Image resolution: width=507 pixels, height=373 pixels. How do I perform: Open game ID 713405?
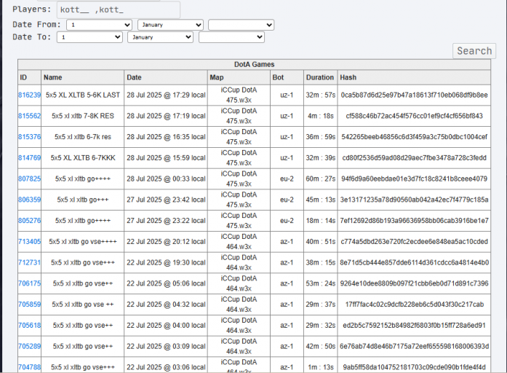click(29, 242)
